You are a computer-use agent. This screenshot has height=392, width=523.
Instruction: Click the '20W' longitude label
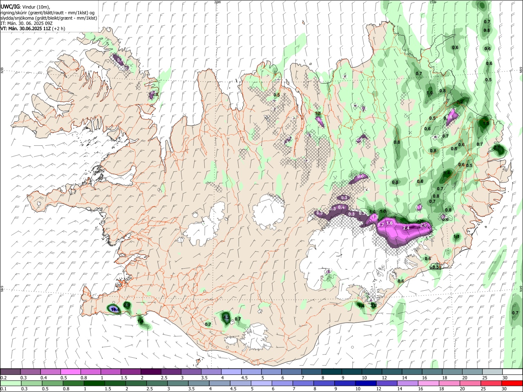coord(217,2)
